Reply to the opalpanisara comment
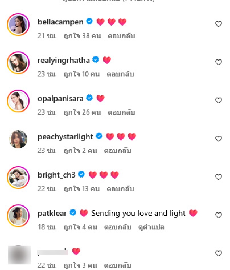Image resolution: width=230 pixels, height=270 pixels. click(x=121, y=112)
